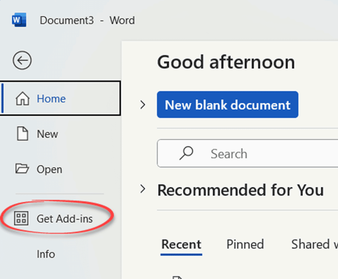
Task: Switch to the Recent tab
Action: [x=181, y=244]
